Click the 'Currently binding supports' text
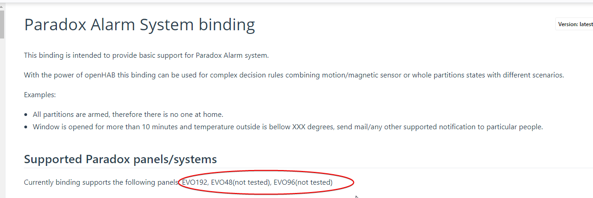 (x=101, y=182)
